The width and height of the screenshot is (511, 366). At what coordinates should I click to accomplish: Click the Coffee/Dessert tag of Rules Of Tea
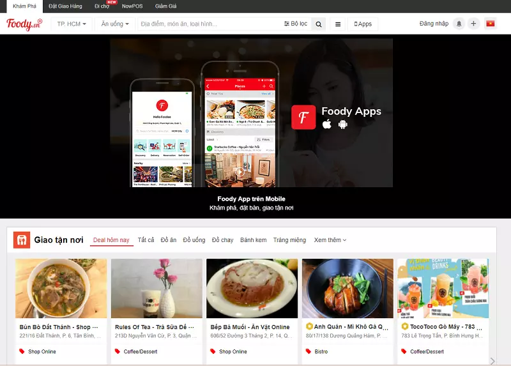[x=141, y=352]
